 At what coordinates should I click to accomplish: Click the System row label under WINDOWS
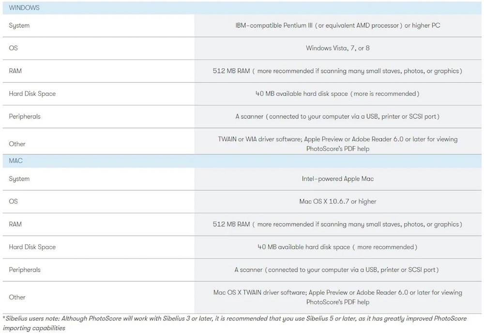(x=19, y=26)
